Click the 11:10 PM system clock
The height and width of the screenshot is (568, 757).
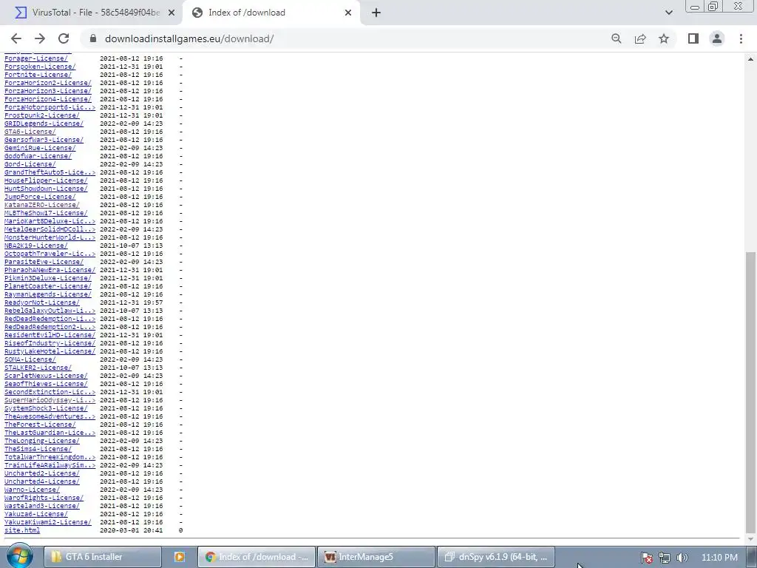click(x=719, y=557)
